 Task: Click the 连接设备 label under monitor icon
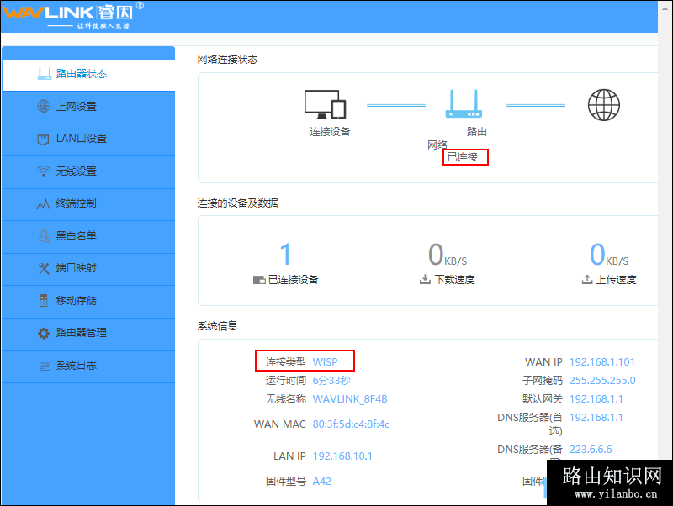coord(330,132)
